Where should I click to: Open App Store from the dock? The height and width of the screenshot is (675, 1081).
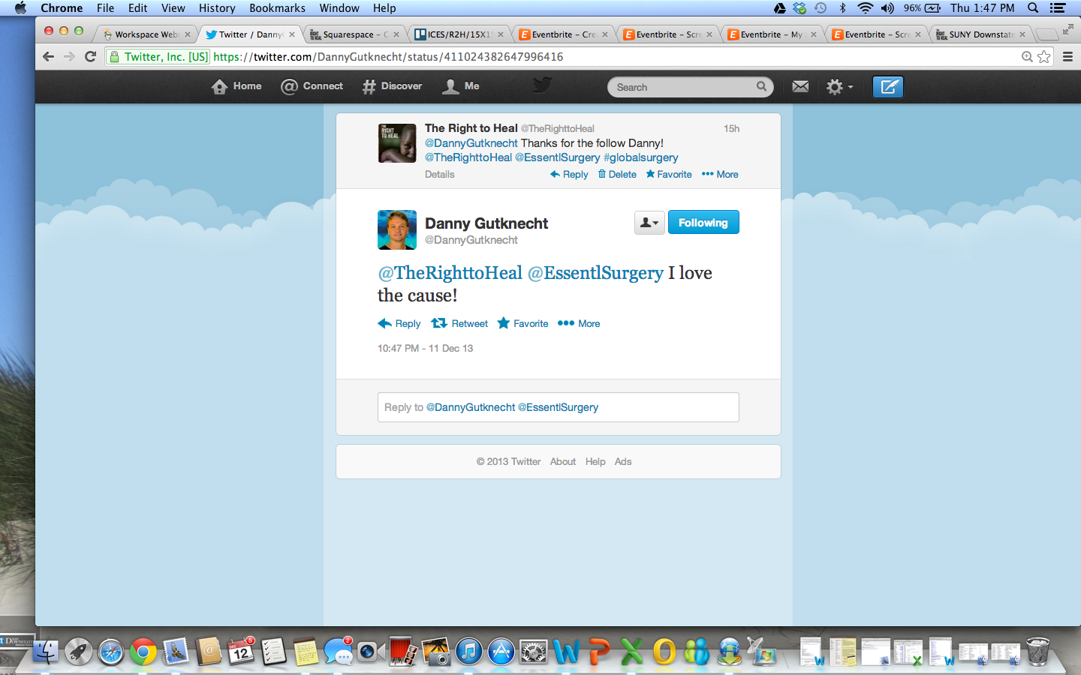coord(501,652)
